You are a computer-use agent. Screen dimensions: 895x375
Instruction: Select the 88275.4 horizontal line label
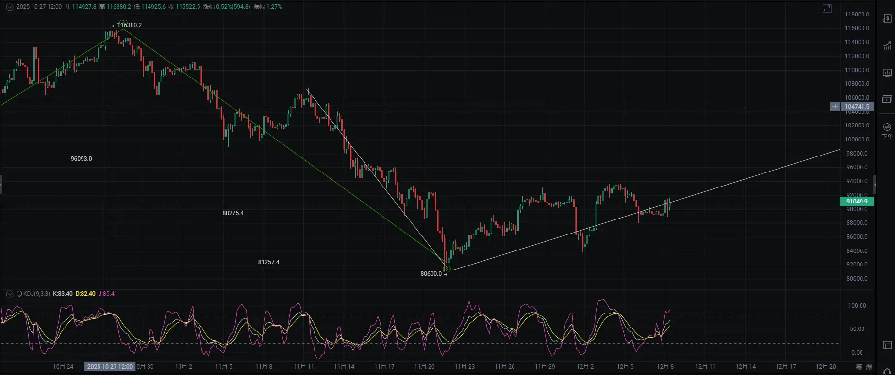coord(233,213)
